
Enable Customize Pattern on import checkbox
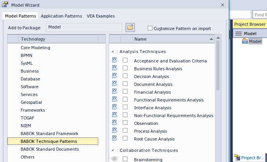click(x=150, y=28)
